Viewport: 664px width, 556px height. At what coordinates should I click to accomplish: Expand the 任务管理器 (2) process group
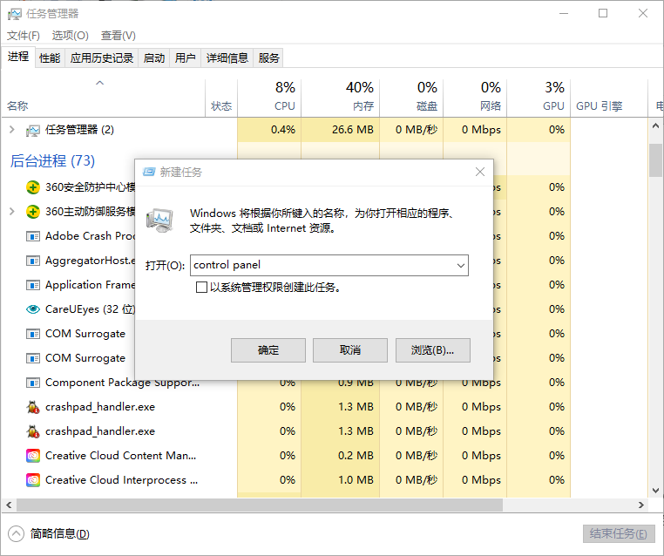point(12,130)
